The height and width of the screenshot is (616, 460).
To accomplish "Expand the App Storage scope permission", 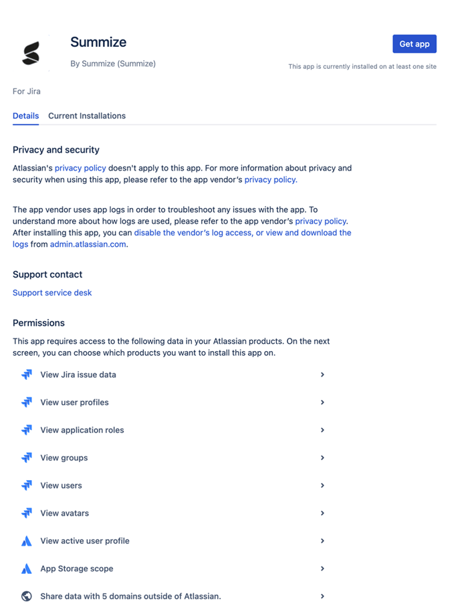I will (x=322, y=569).
